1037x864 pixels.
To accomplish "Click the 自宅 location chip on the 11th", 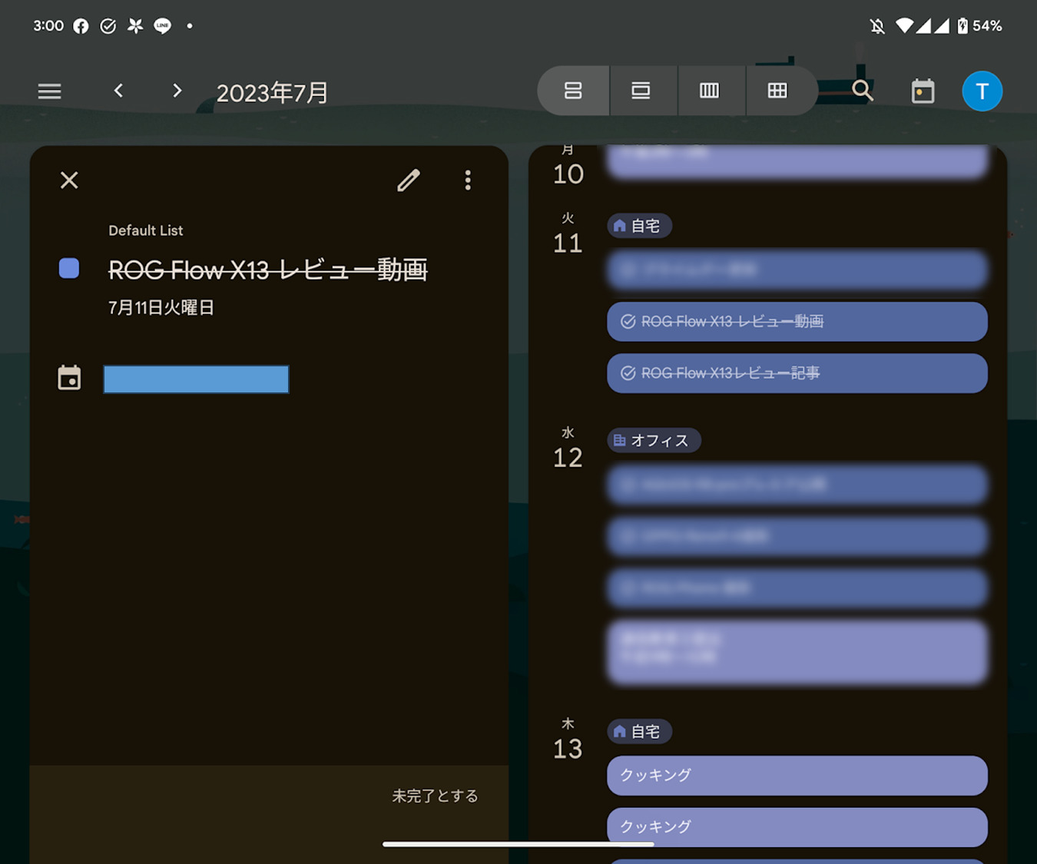I will 639,226.
